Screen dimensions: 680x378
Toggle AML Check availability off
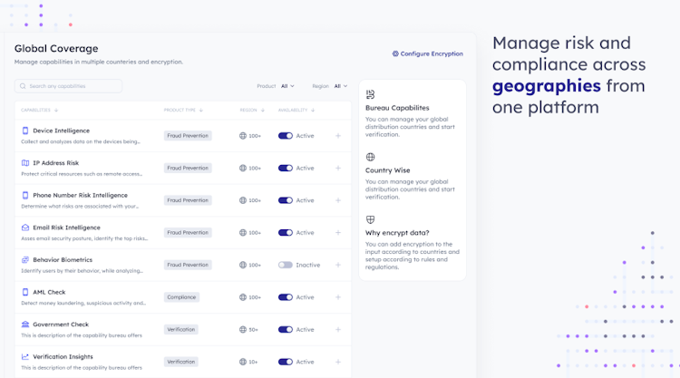tap(286, 297)
